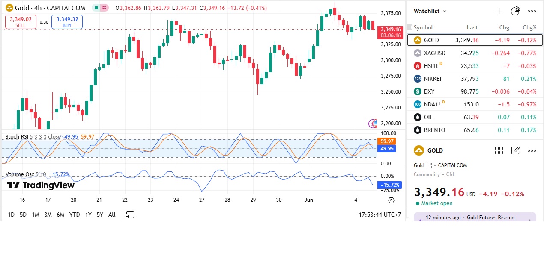Expand the Gold Futures news banner arrow
The image size is (544, 277).
click(530, 221)
